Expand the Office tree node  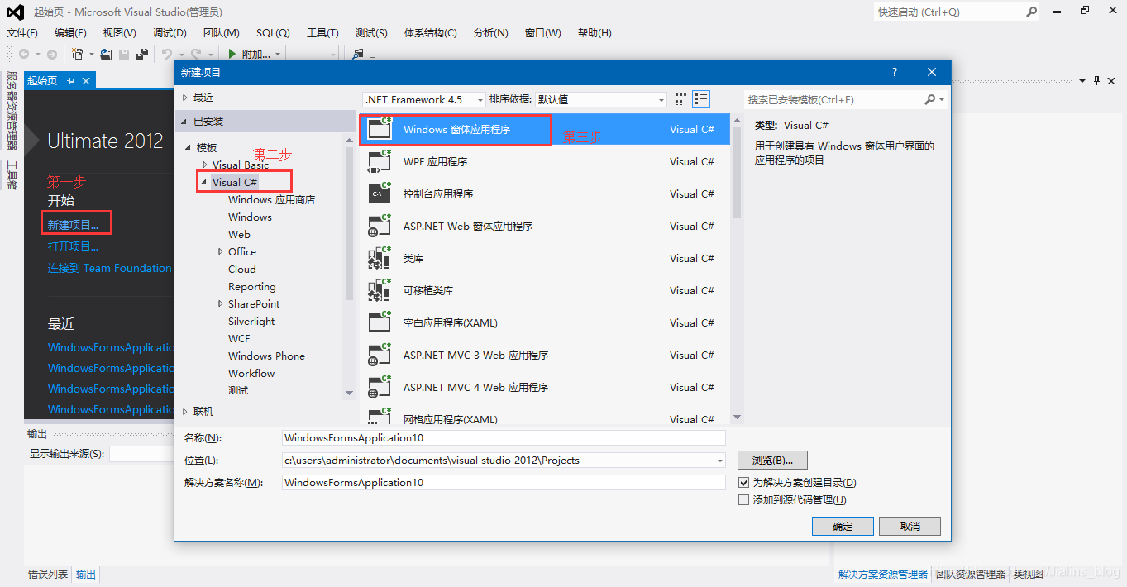220,251
